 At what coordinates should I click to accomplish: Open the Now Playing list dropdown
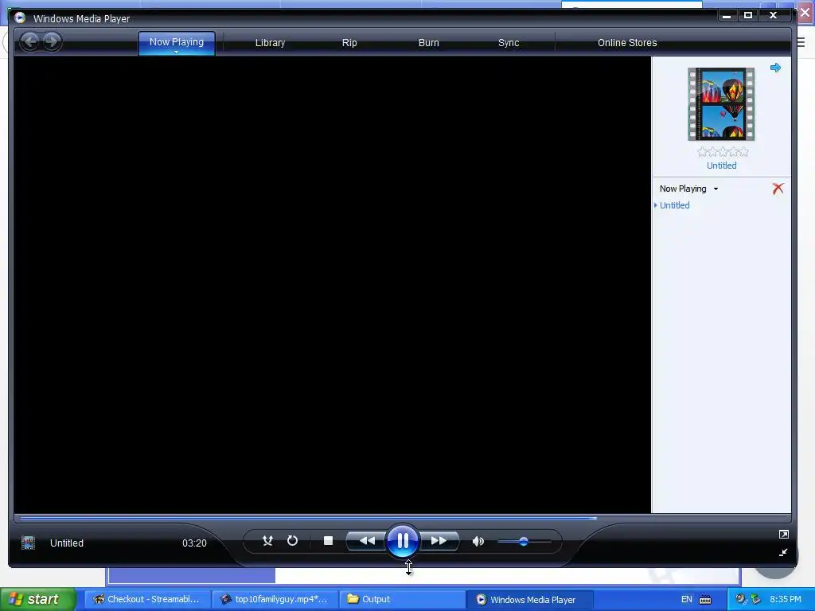(716, 189)
